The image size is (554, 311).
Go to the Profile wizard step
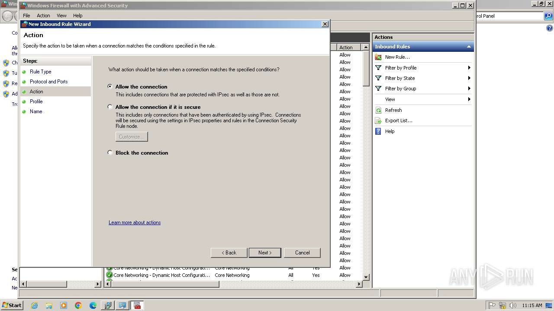point(36,102)
